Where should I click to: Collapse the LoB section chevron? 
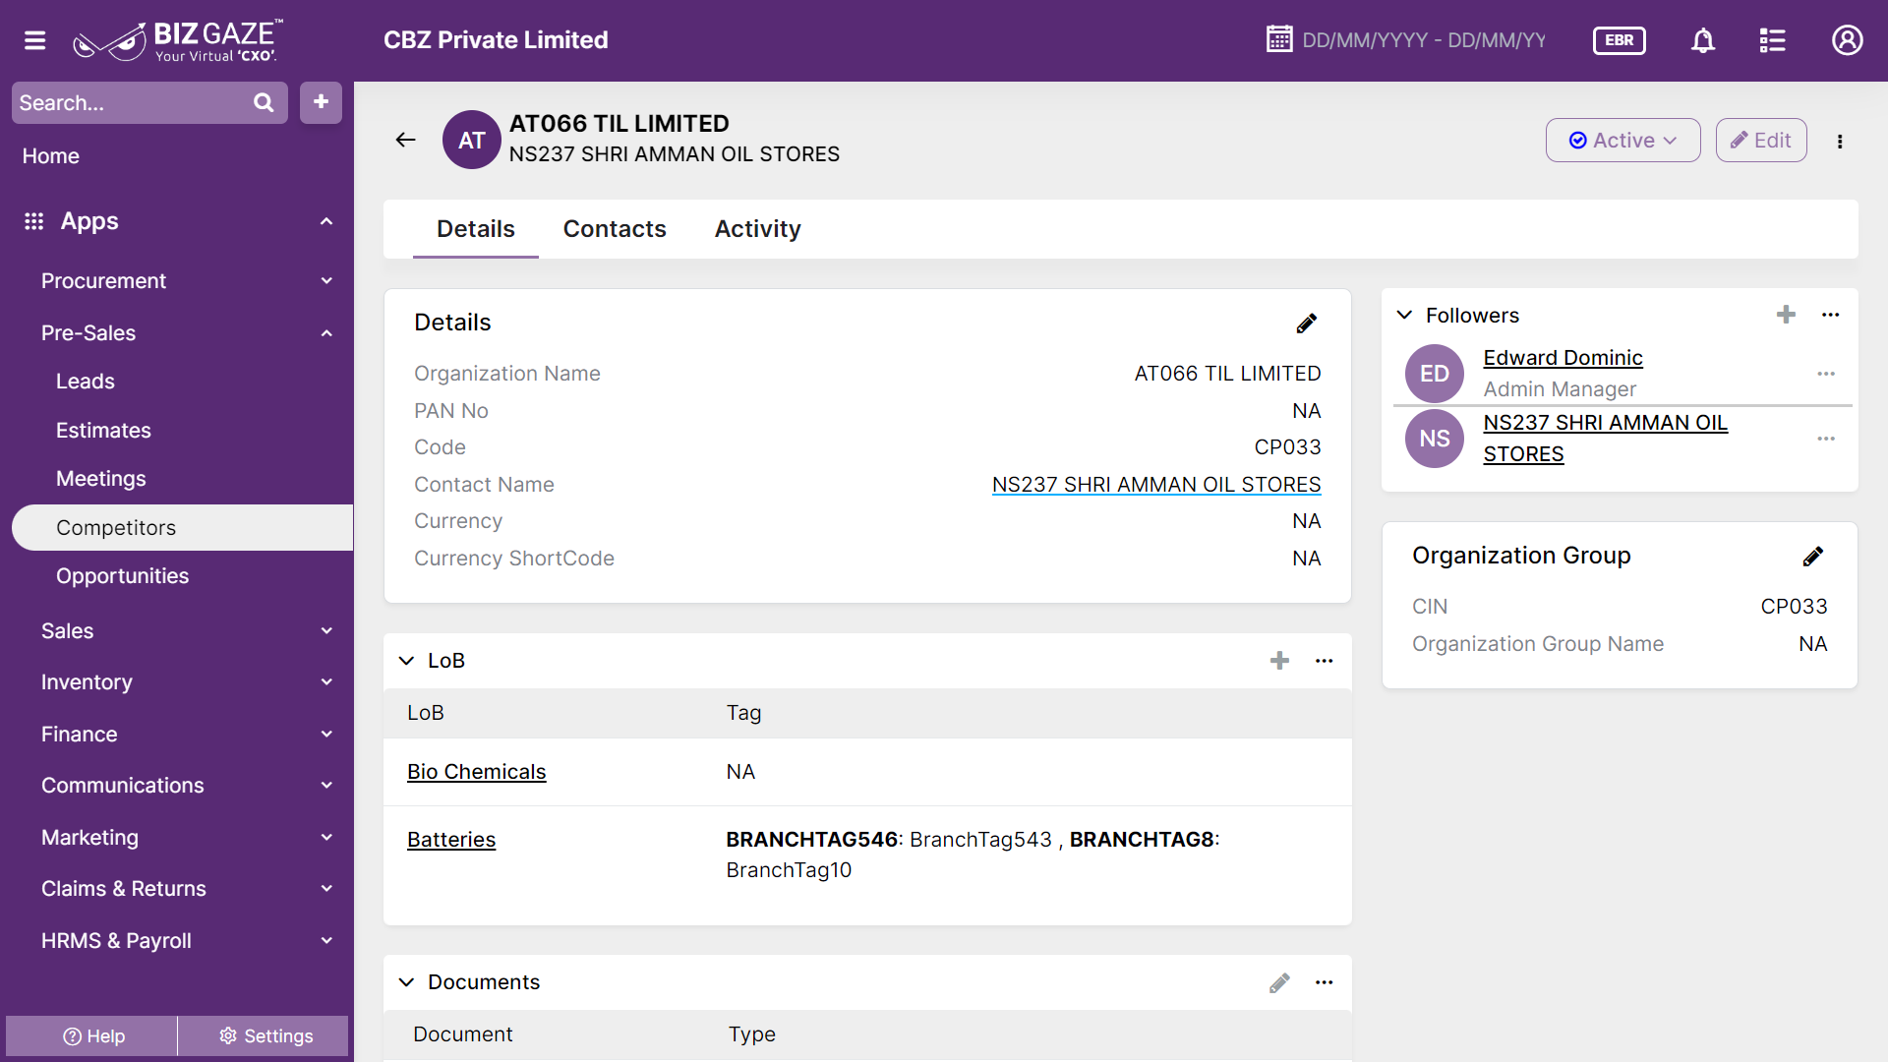click(406, 661)
